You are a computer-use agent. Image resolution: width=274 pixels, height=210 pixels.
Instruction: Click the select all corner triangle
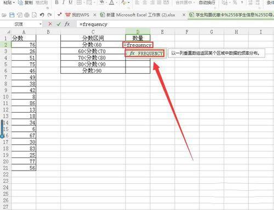click(x=8, y=32)
